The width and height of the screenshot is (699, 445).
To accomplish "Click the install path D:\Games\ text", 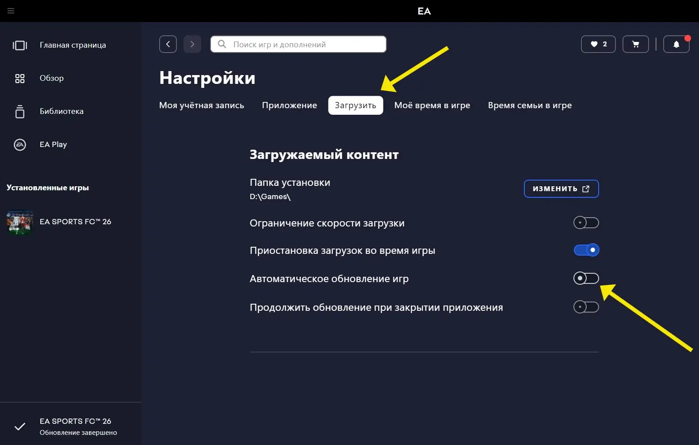I will (270, 197).
